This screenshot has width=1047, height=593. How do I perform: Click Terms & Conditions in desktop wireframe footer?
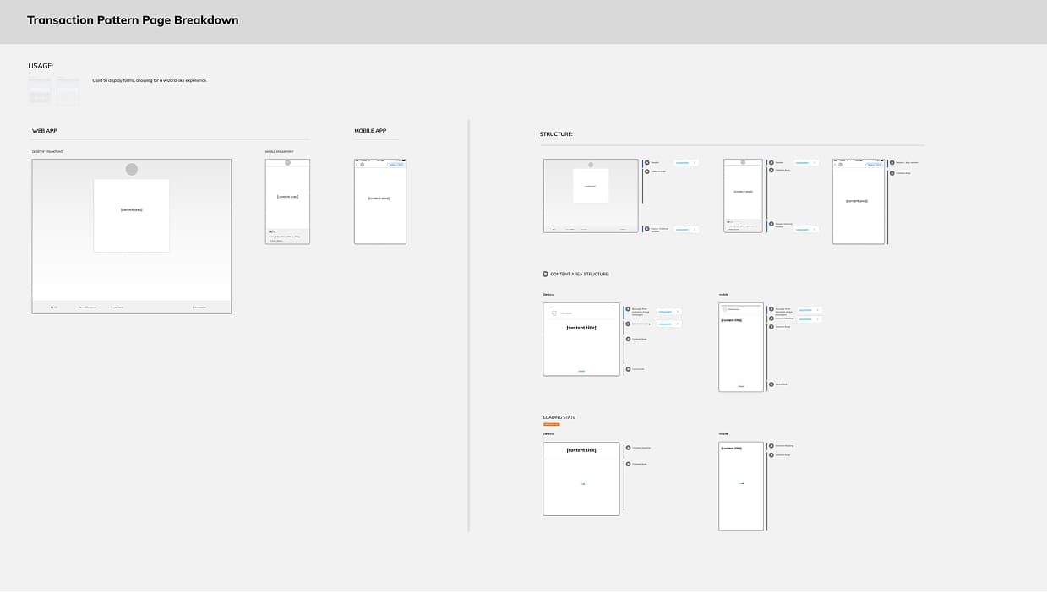pyautogui.click(x=87, y=307)
